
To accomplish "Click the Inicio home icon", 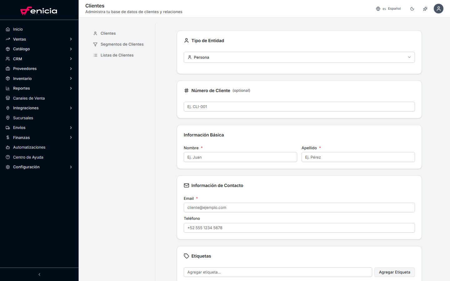I will point(8,29).
